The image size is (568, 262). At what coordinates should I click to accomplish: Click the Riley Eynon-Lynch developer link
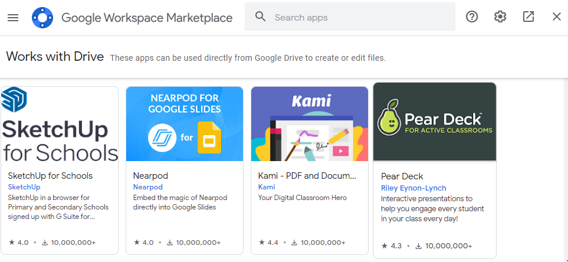(413, 188)
